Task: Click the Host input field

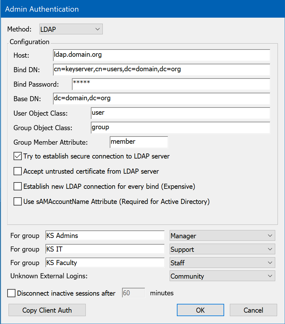Action: tap(161, 55)
